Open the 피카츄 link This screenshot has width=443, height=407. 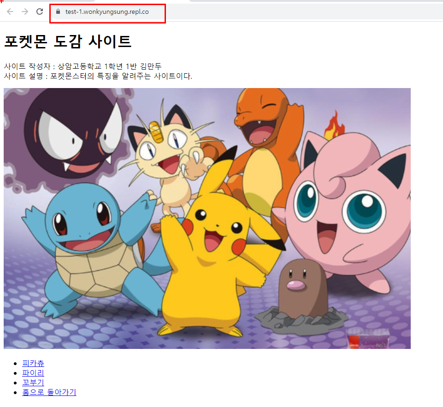tap(33, 363)
